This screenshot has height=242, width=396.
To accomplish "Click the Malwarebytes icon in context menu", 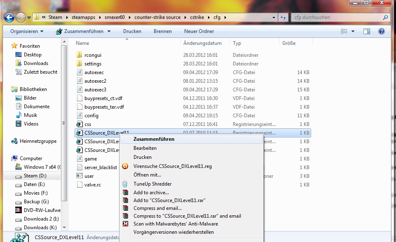I will [125, 223].
